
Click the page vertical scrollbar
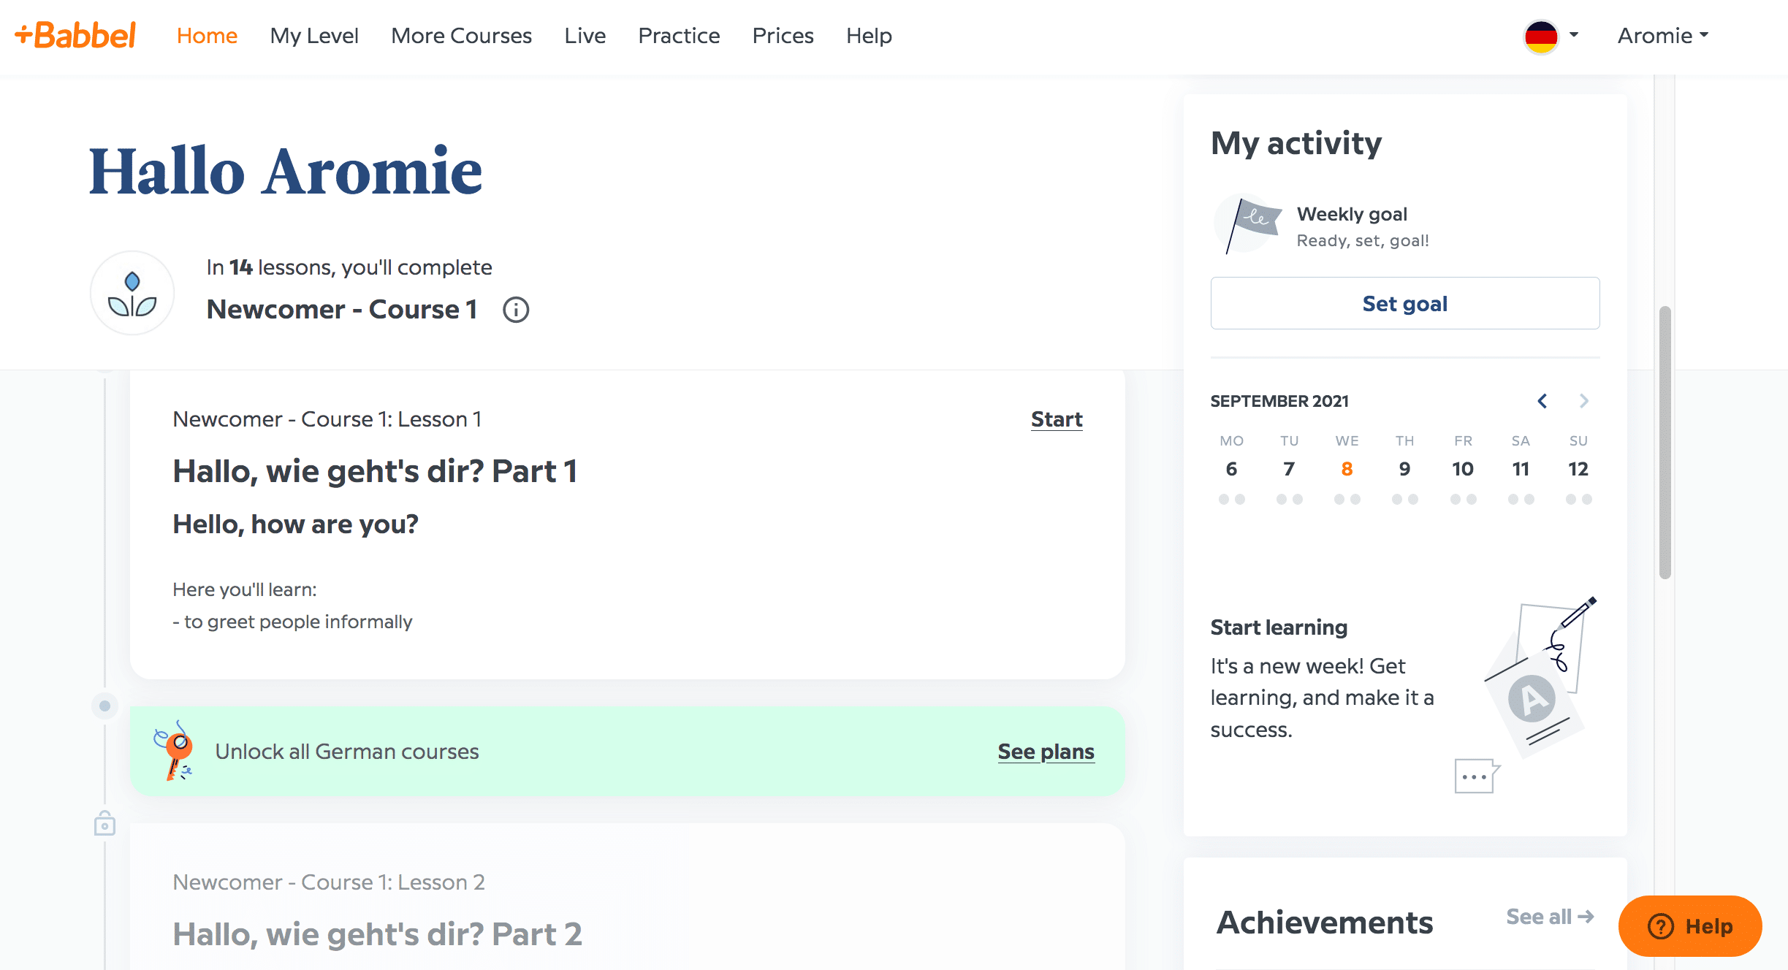(x=1665, y=442)
